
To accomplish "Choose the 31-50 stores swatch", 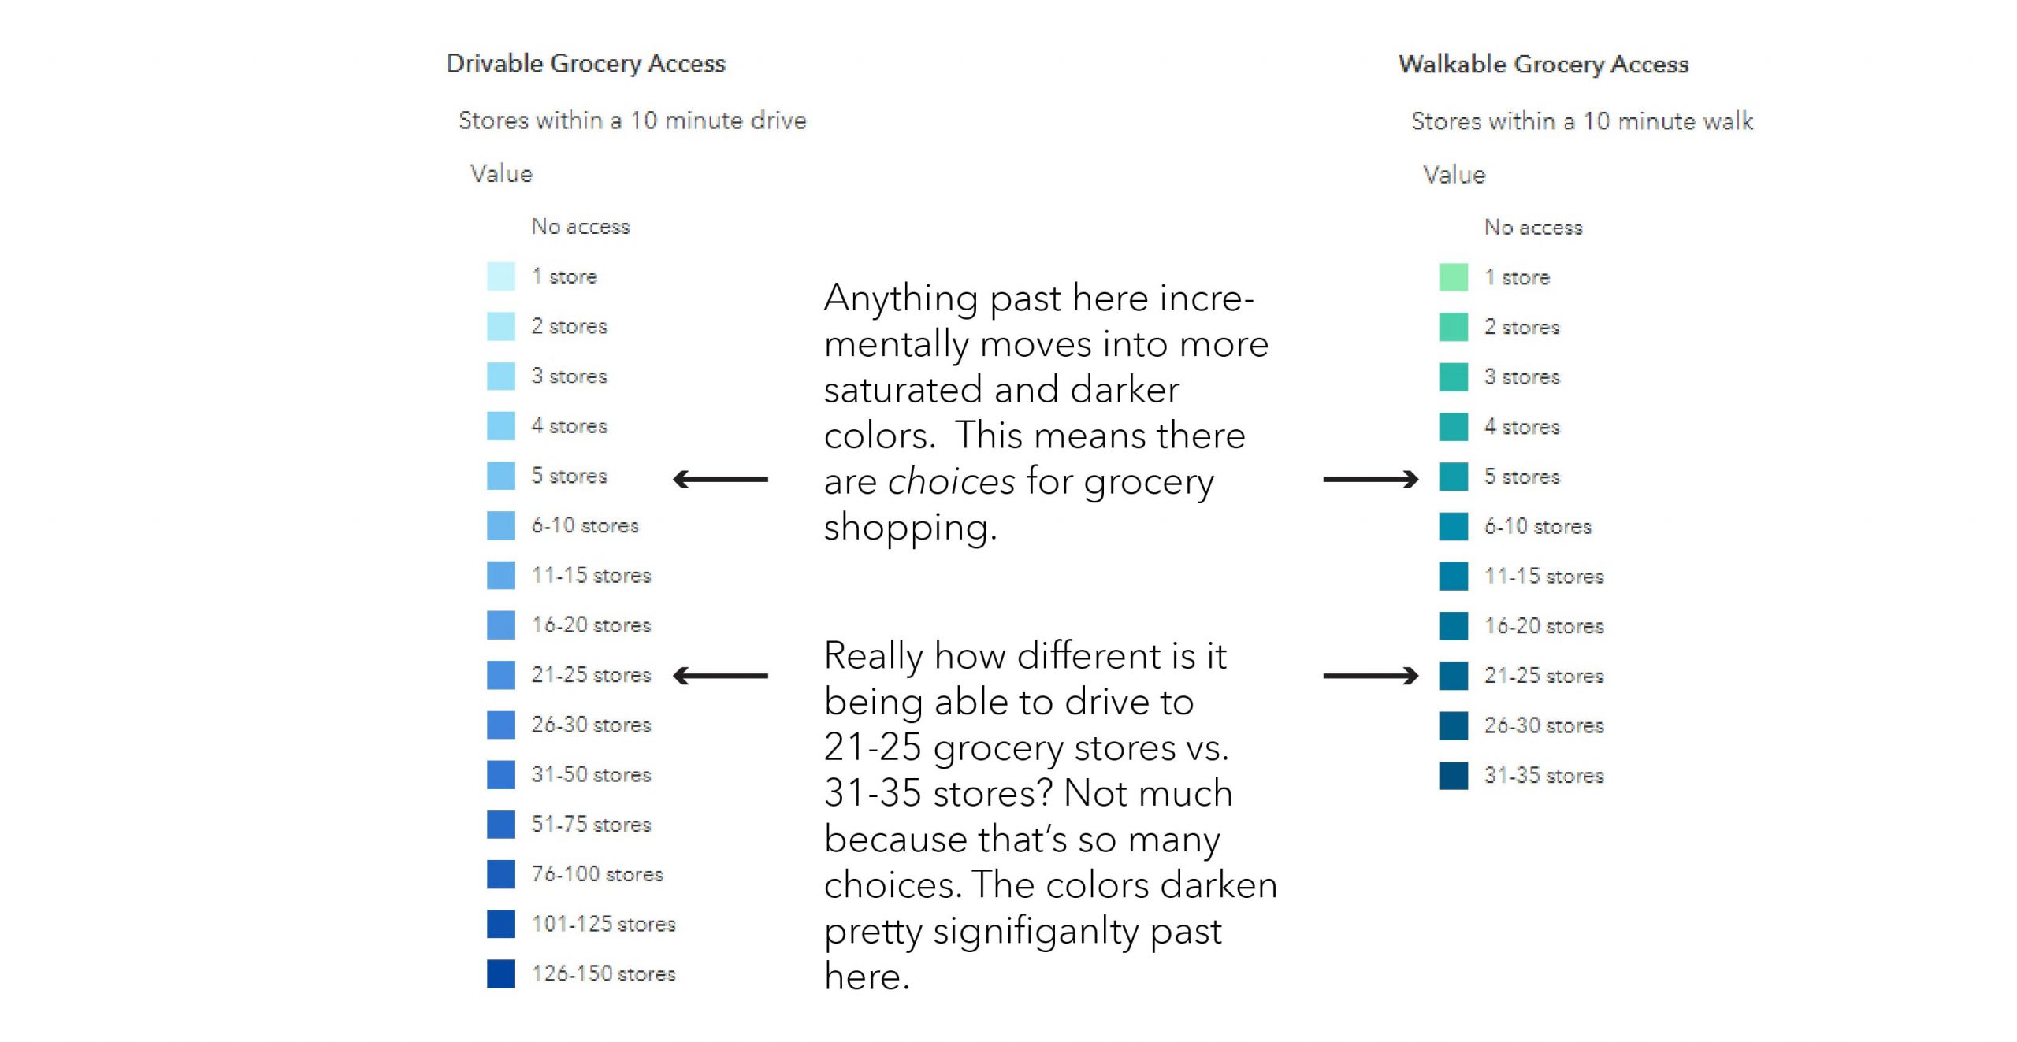I will point(501,775).
